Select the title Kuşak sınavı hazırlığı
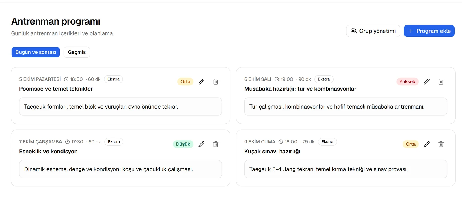462x198 pixels. click(x=272, y=152)
